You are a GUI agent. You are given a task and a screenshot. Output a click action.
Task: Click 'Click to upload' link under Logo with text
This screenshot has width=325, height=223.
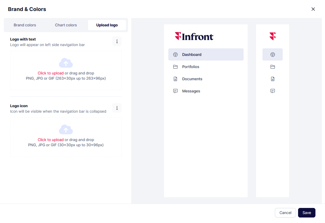(x=51, y=73)
